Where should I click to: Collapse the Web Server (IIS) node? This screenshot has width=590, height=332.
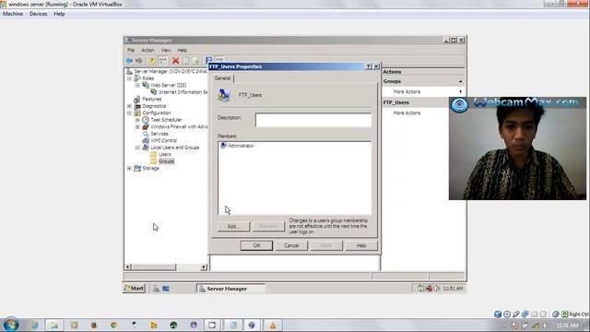137,86
